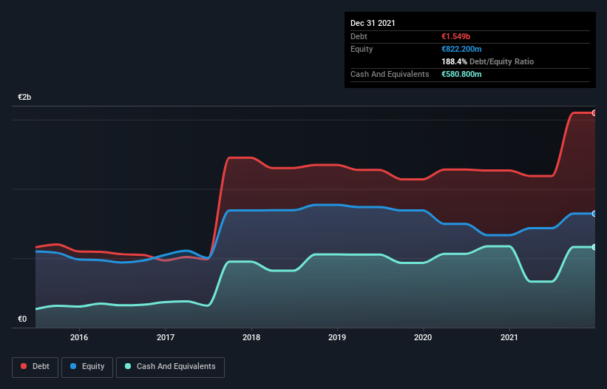Select the 2020 x-axis label
The image size is (607, 389).
[423, 337]
